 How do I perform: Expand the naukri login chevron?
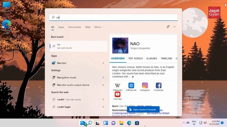pos(103,107)
